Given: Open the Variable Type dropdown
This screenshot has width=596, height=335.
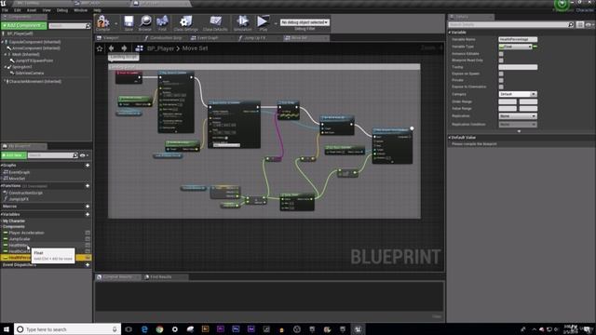Looking at the screenshot, I should point(515,47).
